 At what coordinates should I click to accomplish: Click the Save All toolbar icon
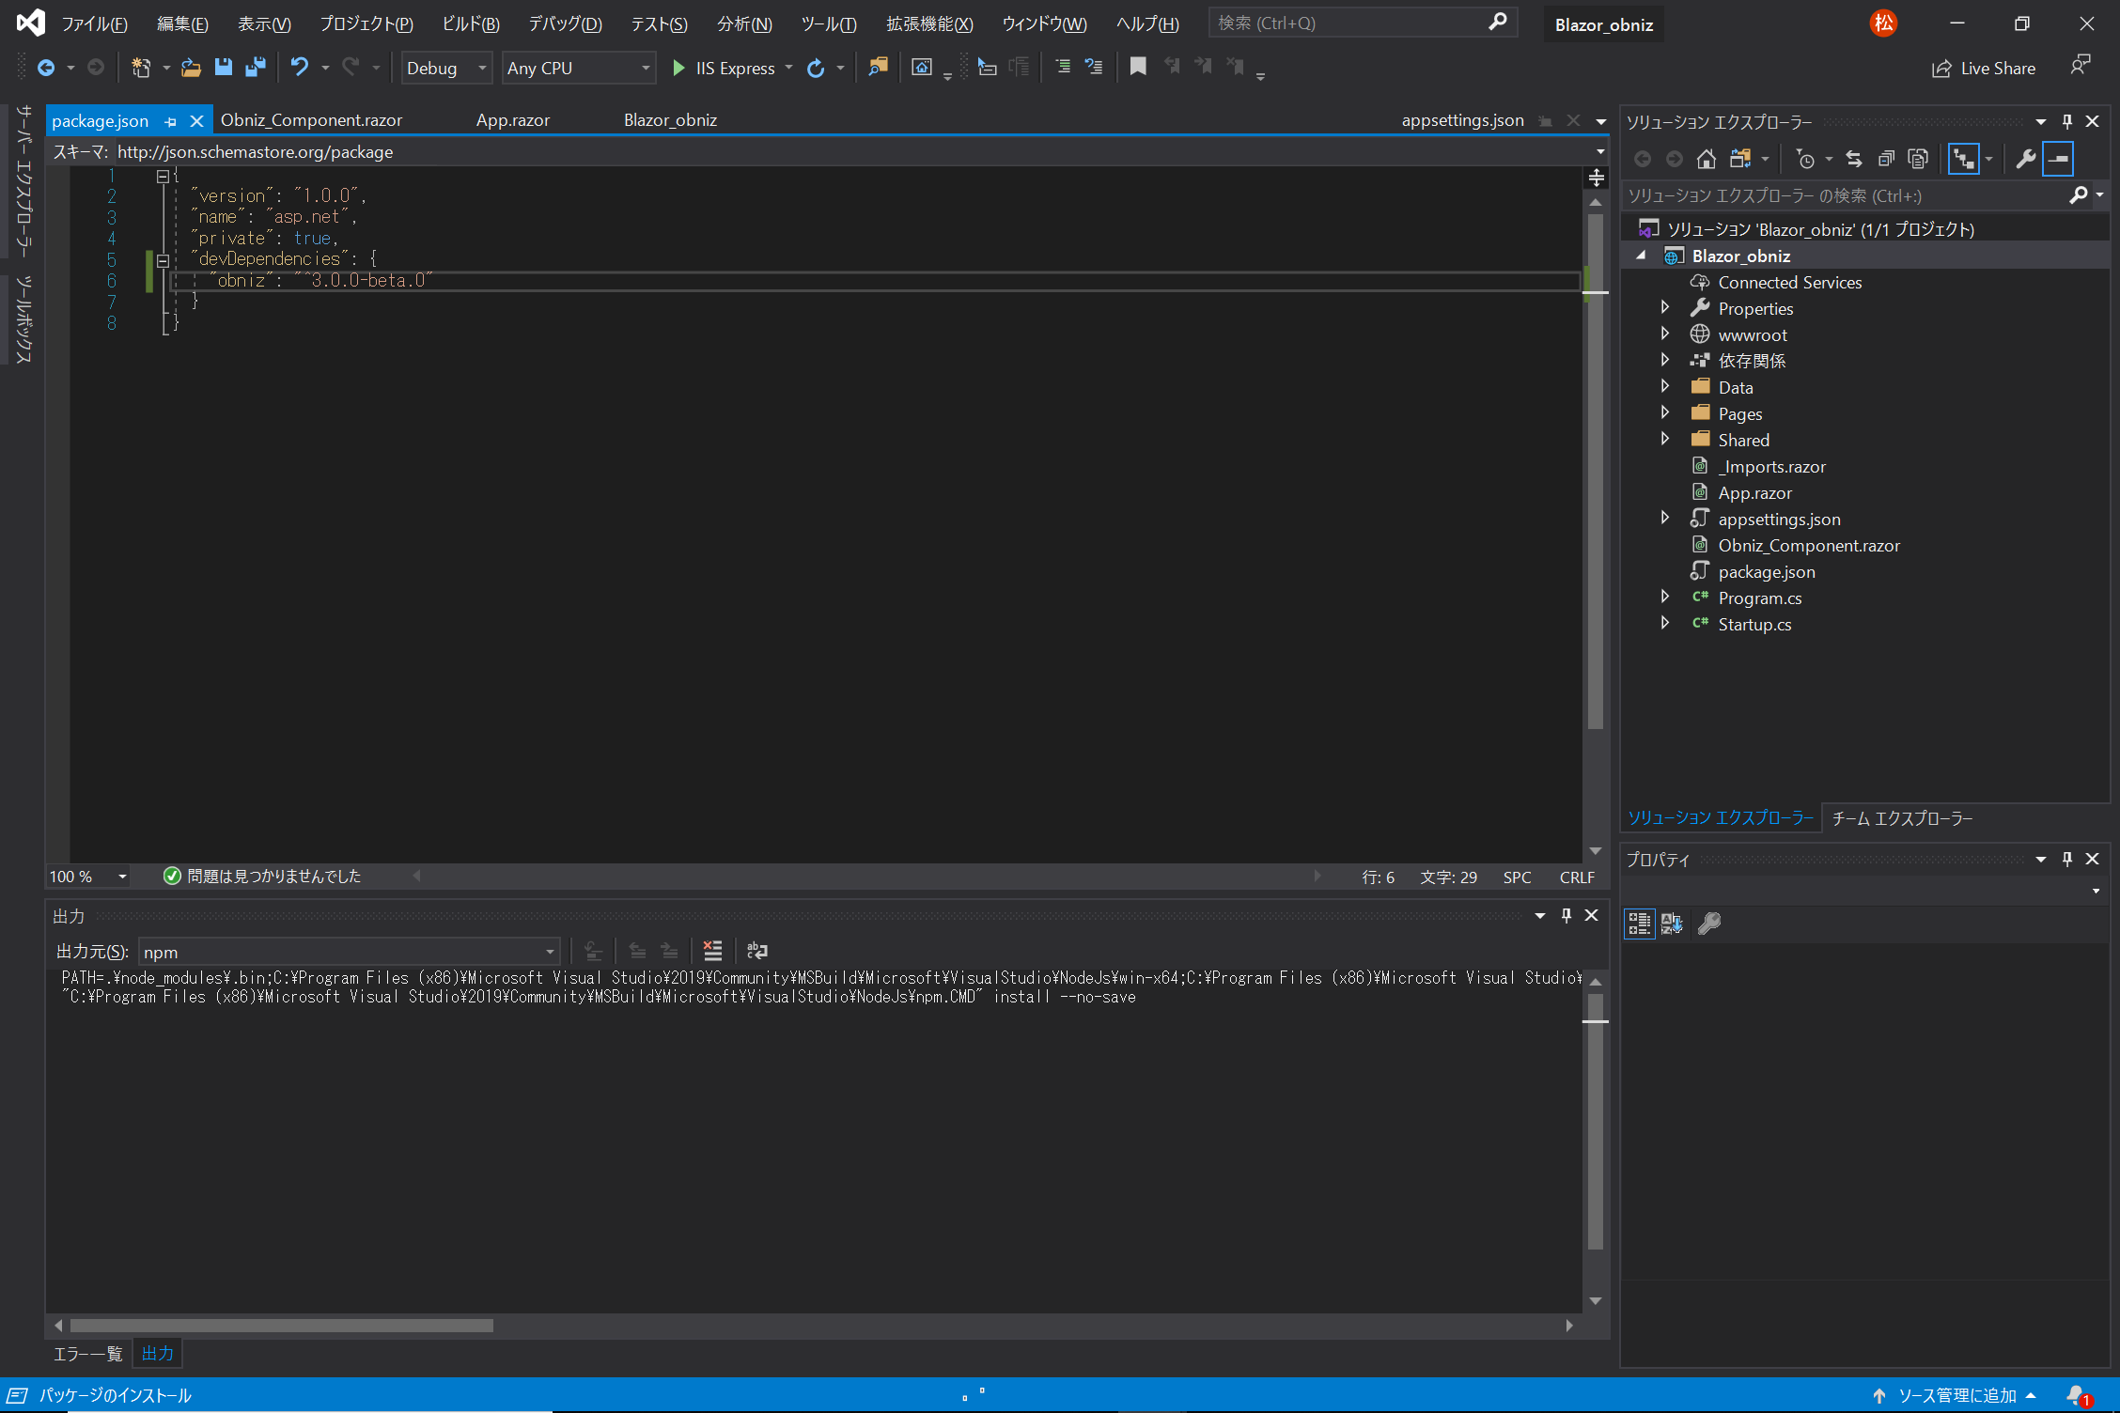pos(255,67)
